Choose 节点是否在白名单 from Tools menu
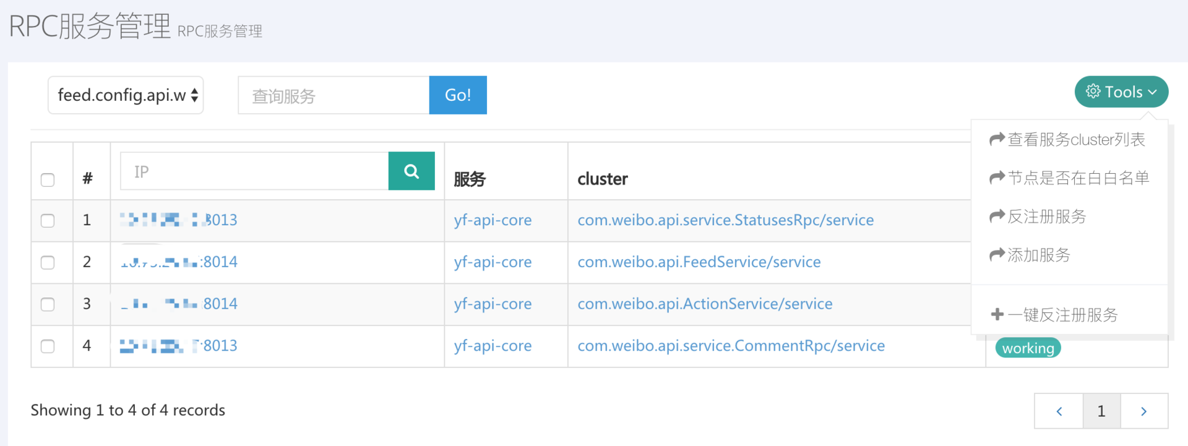The width and height of the screenshot is (1188, 446). coord(1078,178)
